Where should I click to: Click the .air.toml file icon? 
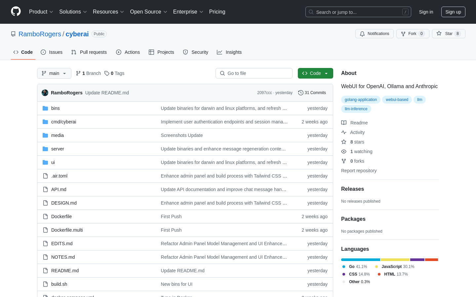pos(45,176)
